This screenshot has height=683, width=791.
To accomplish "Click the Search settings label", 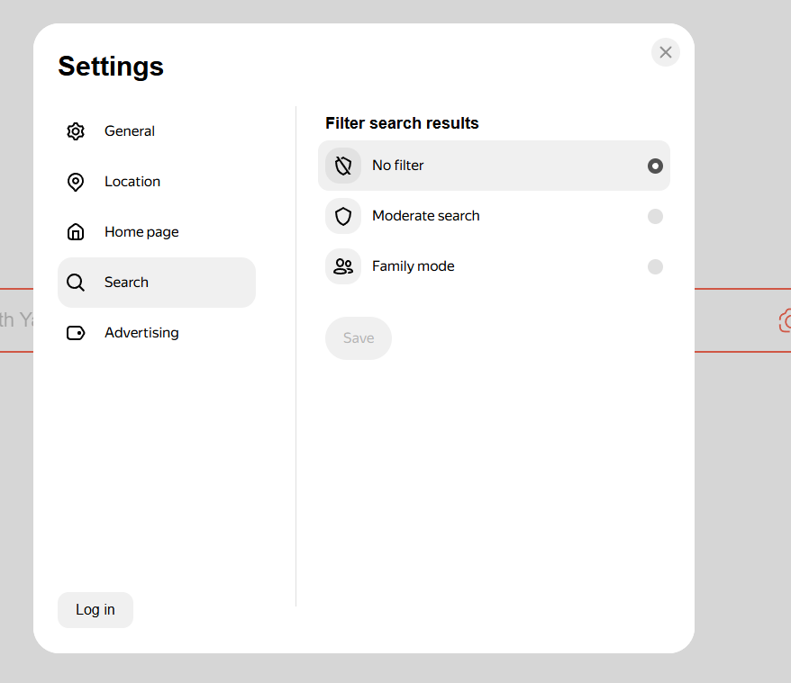I will tap(126, 283).
